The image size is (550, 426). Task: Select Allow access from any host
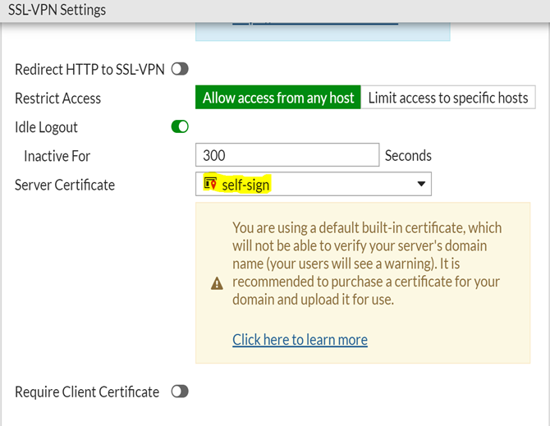click(x=278, y=98)
